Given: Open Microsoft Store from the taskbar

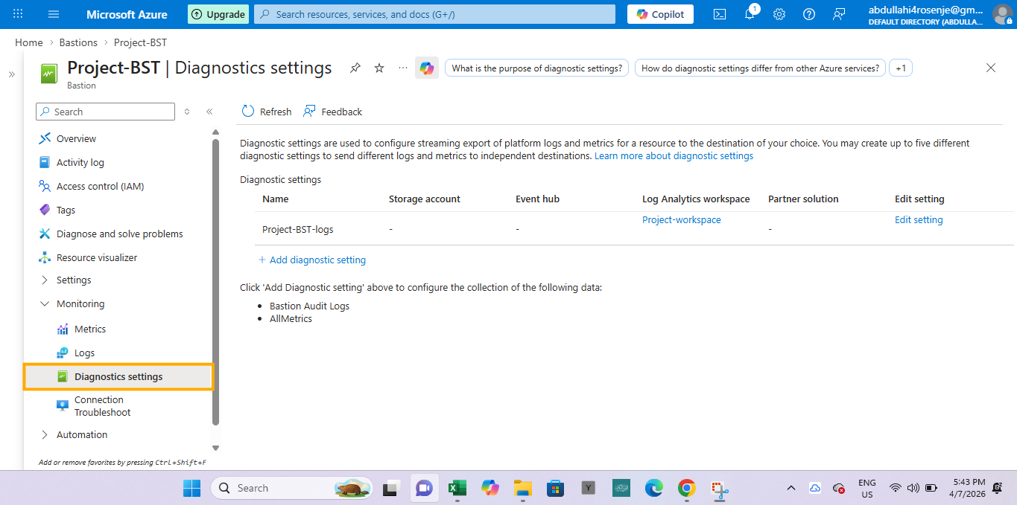Looking at the screenshot, I should tap(555, 488).
